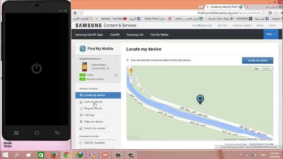Select the Locate my device browser tab
This screenshot has height=159, width=283.
click(x=225, y=7)
